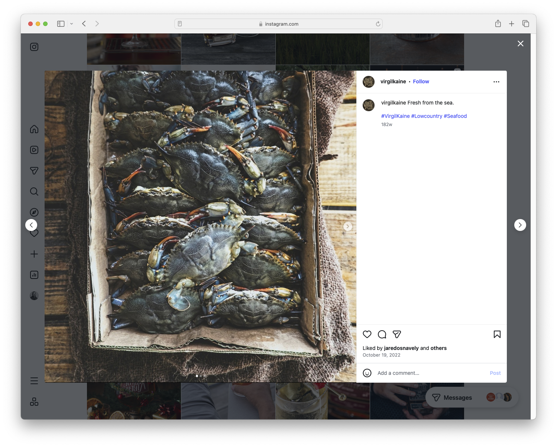557x447 pixels.
Task: Like the post with the heart icon
Action: pyautogui.click(x=367, y=334)
